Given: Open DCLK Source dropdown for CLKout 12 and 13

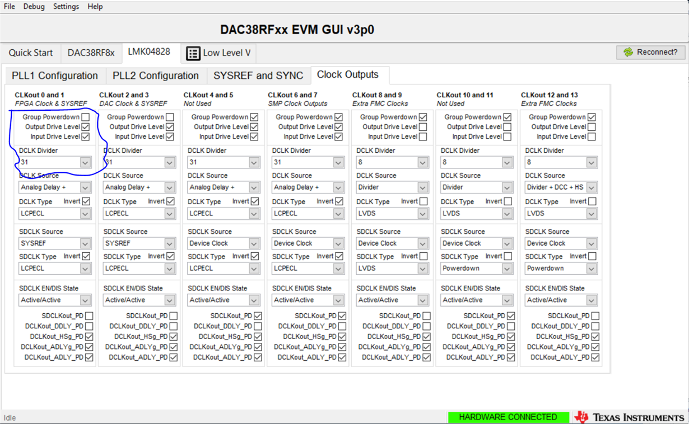Looking at the screenshot, I should click(x=561, y=187).
